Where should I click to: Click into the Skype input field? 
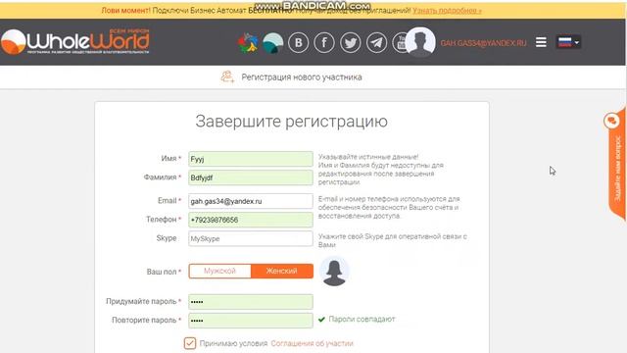pyautogui.click(x=251, y=238)
